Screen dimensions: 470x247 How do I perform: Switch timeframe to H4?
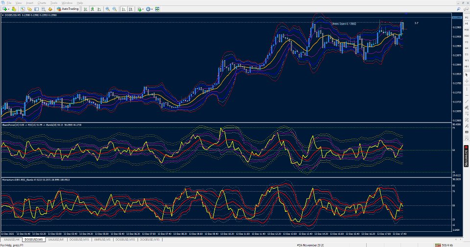point(467,48)
